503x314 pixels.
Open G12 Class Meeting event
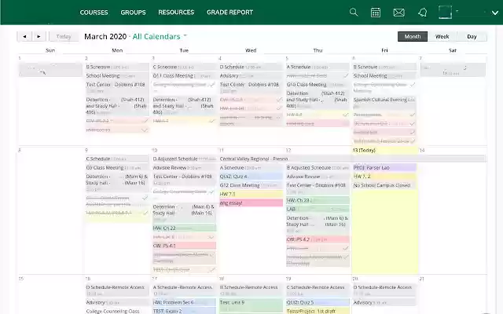coord(251,185)
